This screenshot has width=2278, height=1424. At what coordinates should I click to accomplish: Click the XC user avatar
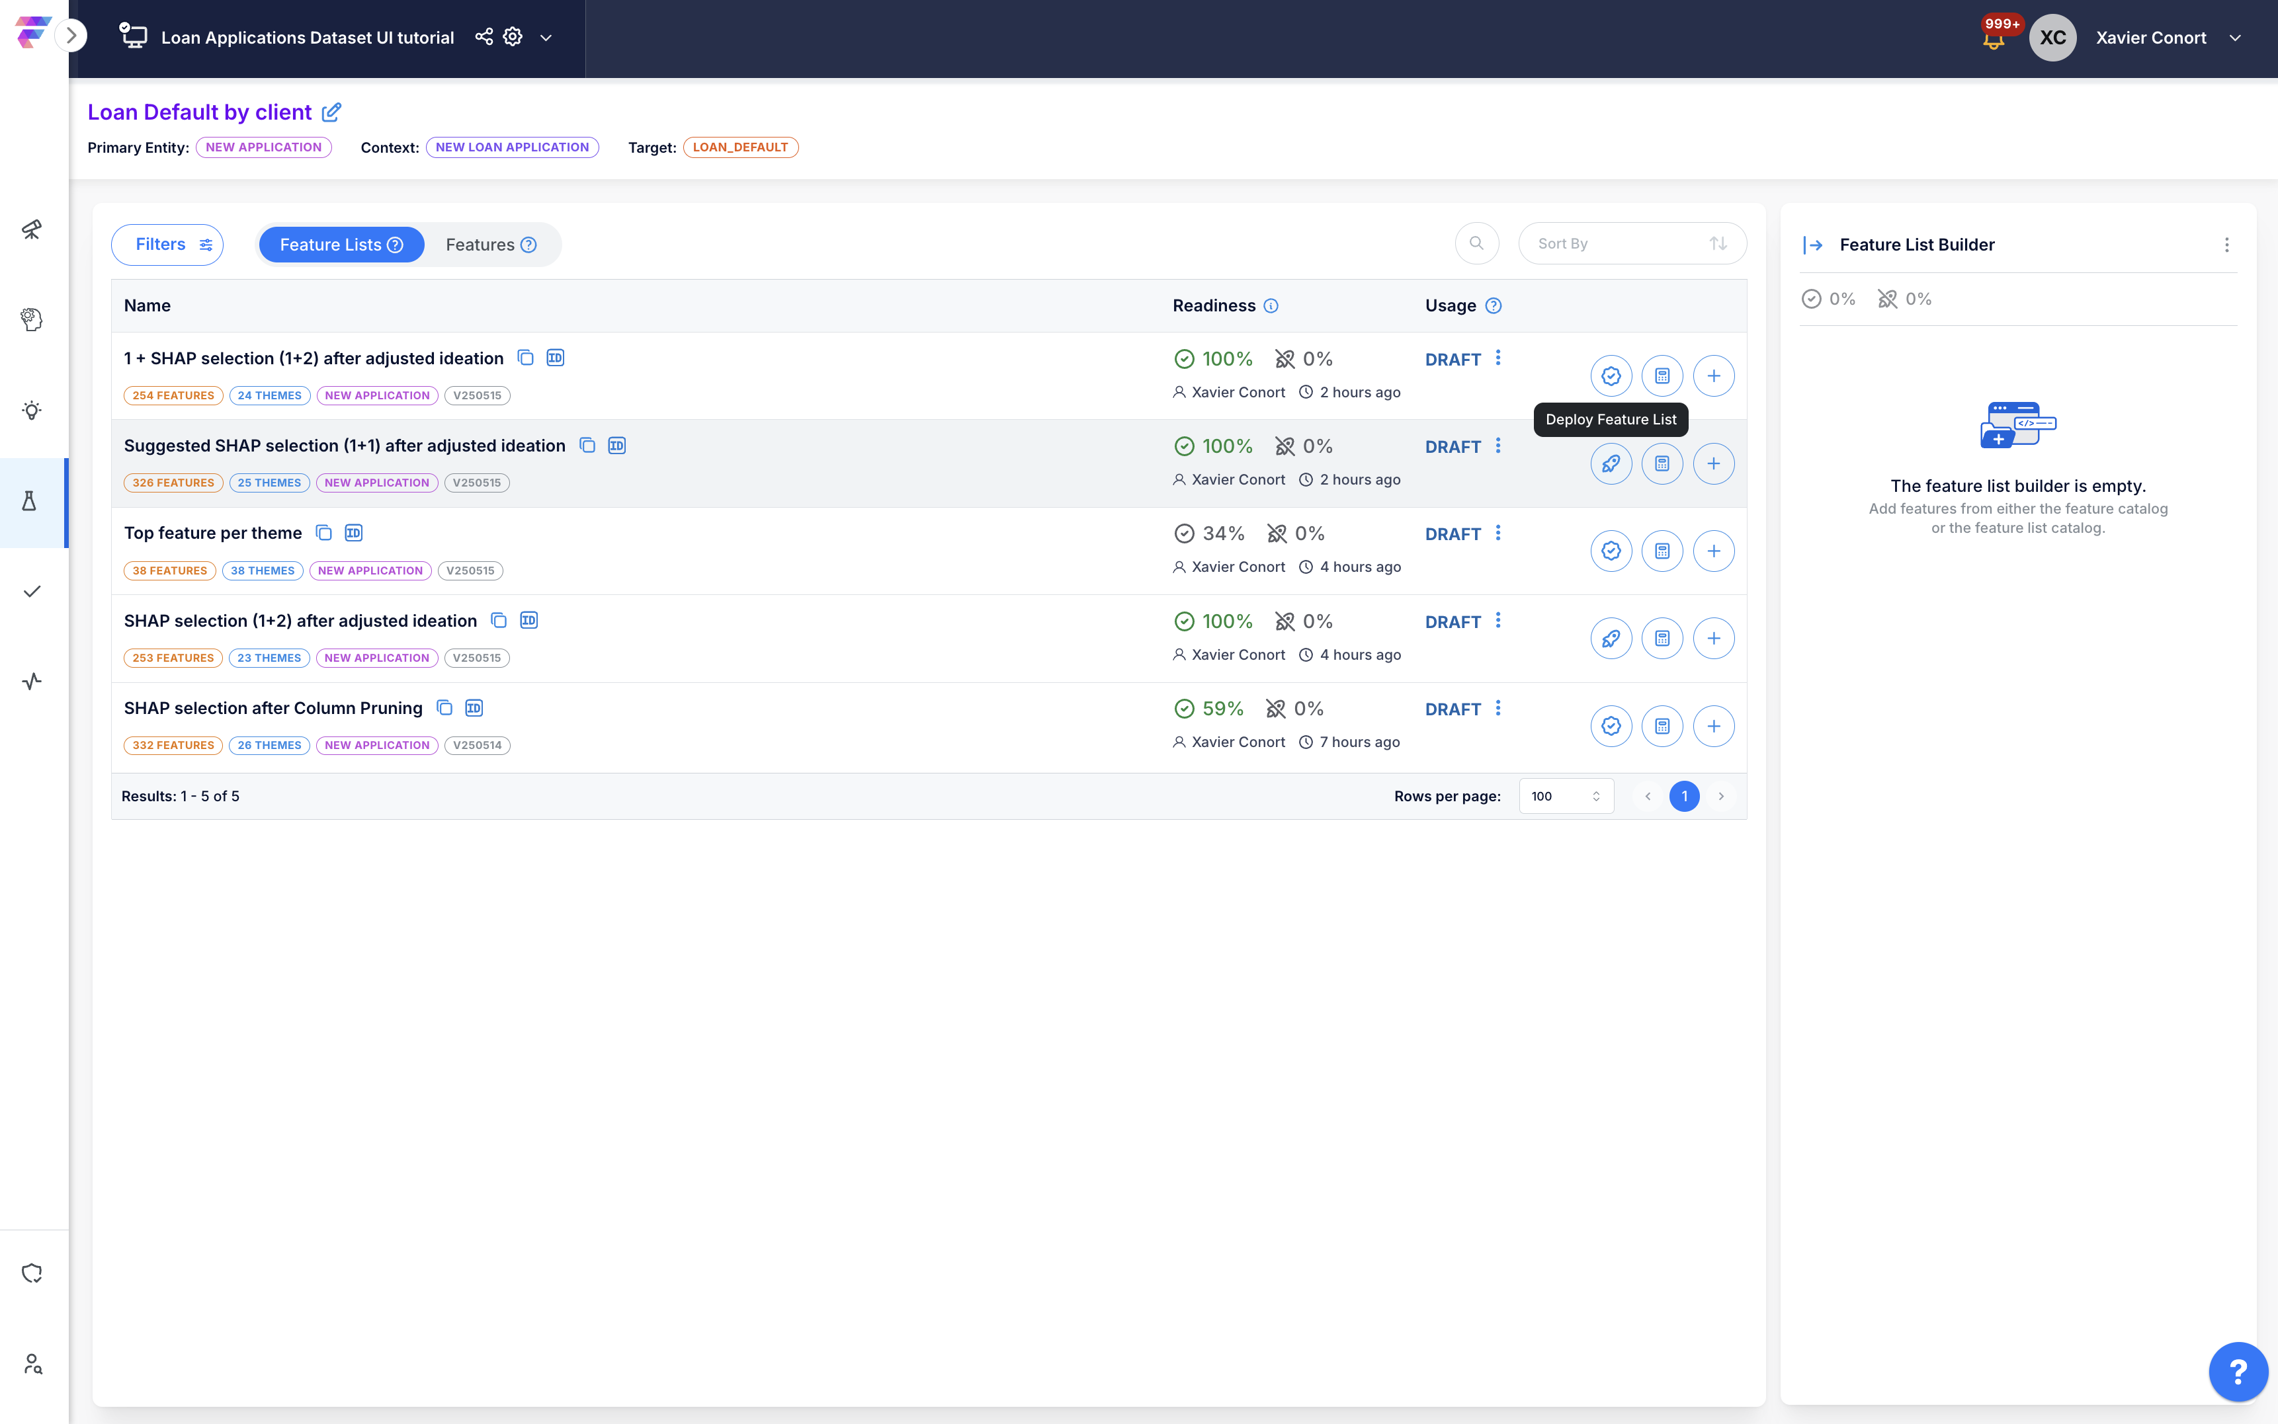[2052, 38]
